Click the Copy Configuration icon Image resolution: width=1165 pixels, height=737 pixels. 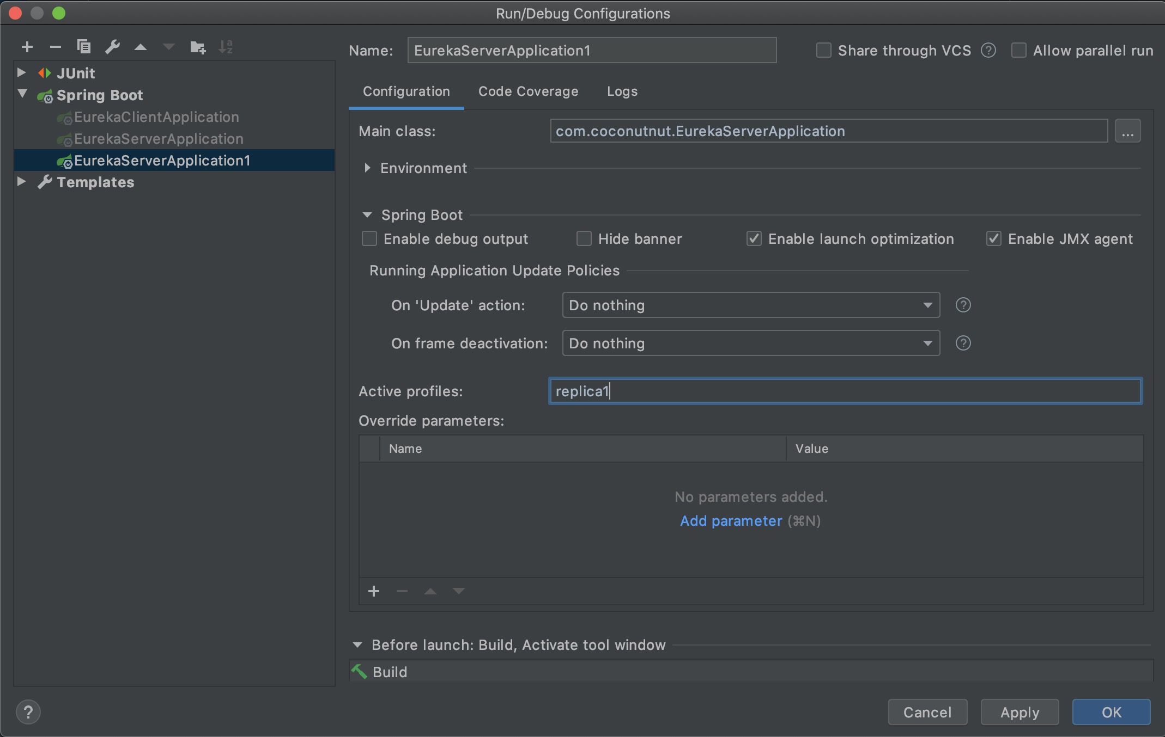(84, 47)
